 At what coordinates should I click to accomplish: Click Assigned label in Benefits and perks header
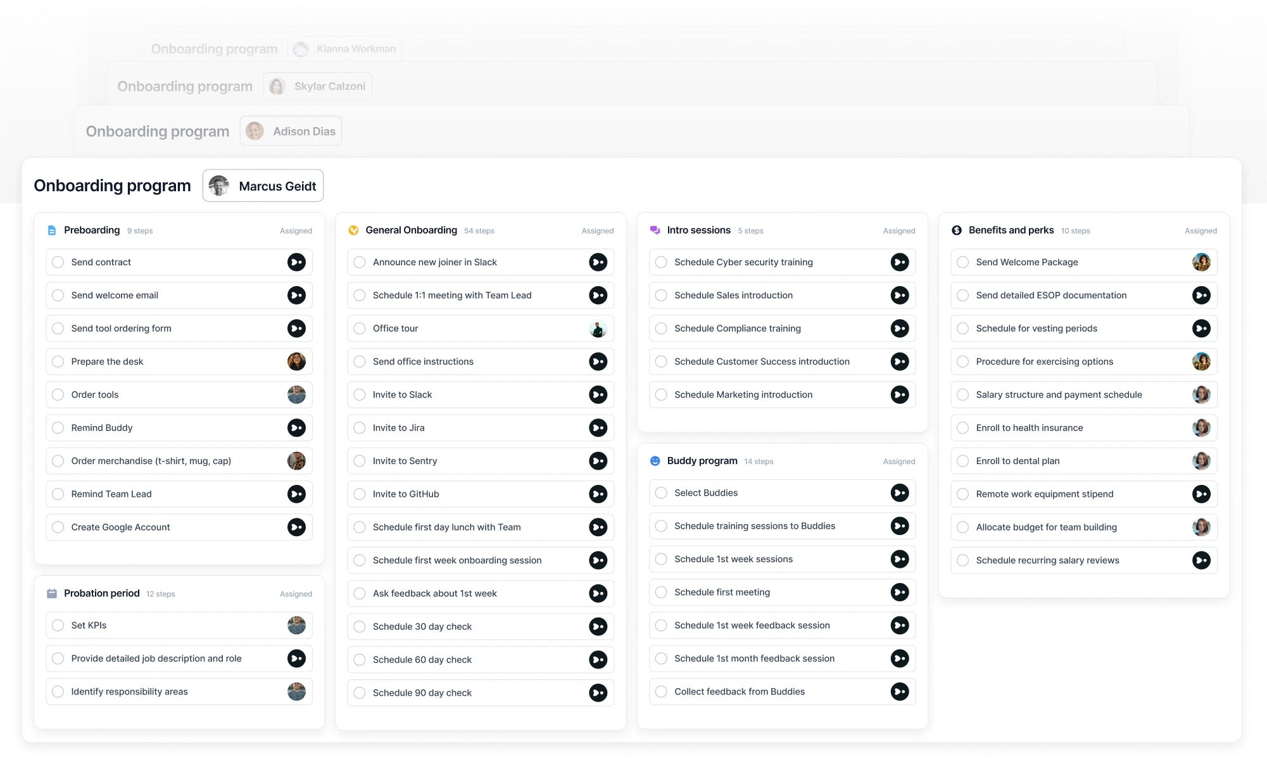[1200, 231]
